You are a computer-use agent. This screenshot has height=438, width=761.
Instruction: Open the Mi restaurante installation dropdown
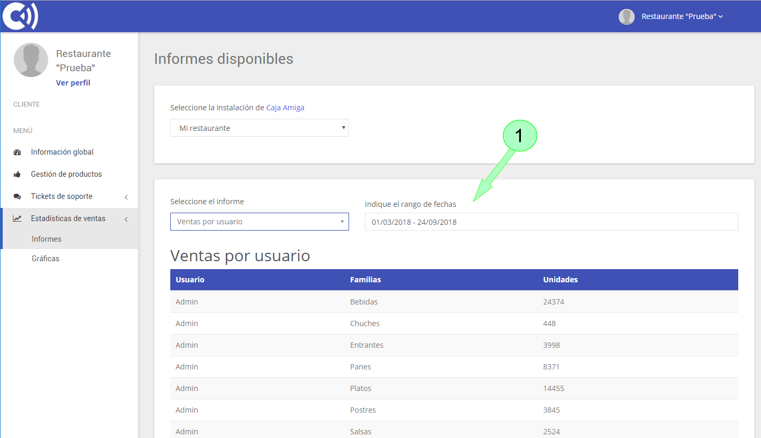click(x=259, y=128)
